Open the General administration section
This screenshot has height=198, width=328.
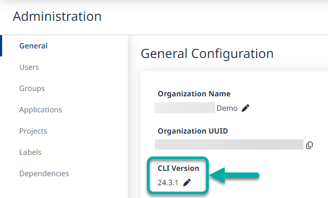34,46
